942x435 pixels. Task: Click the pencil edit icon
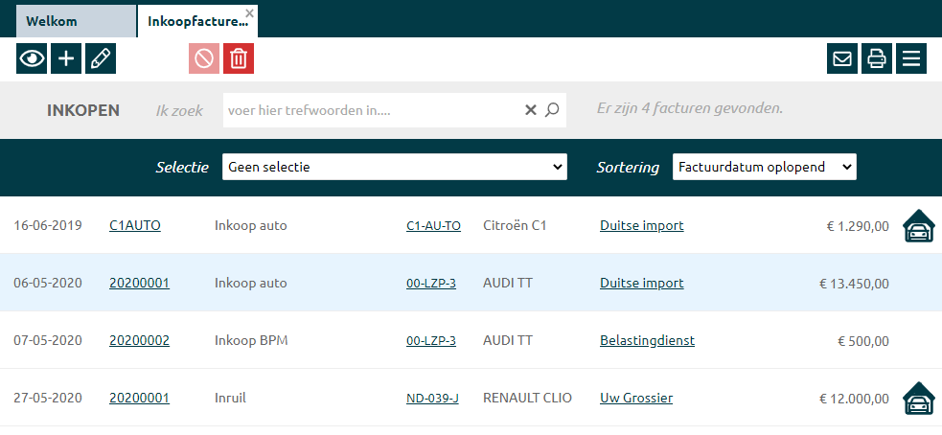101,58
